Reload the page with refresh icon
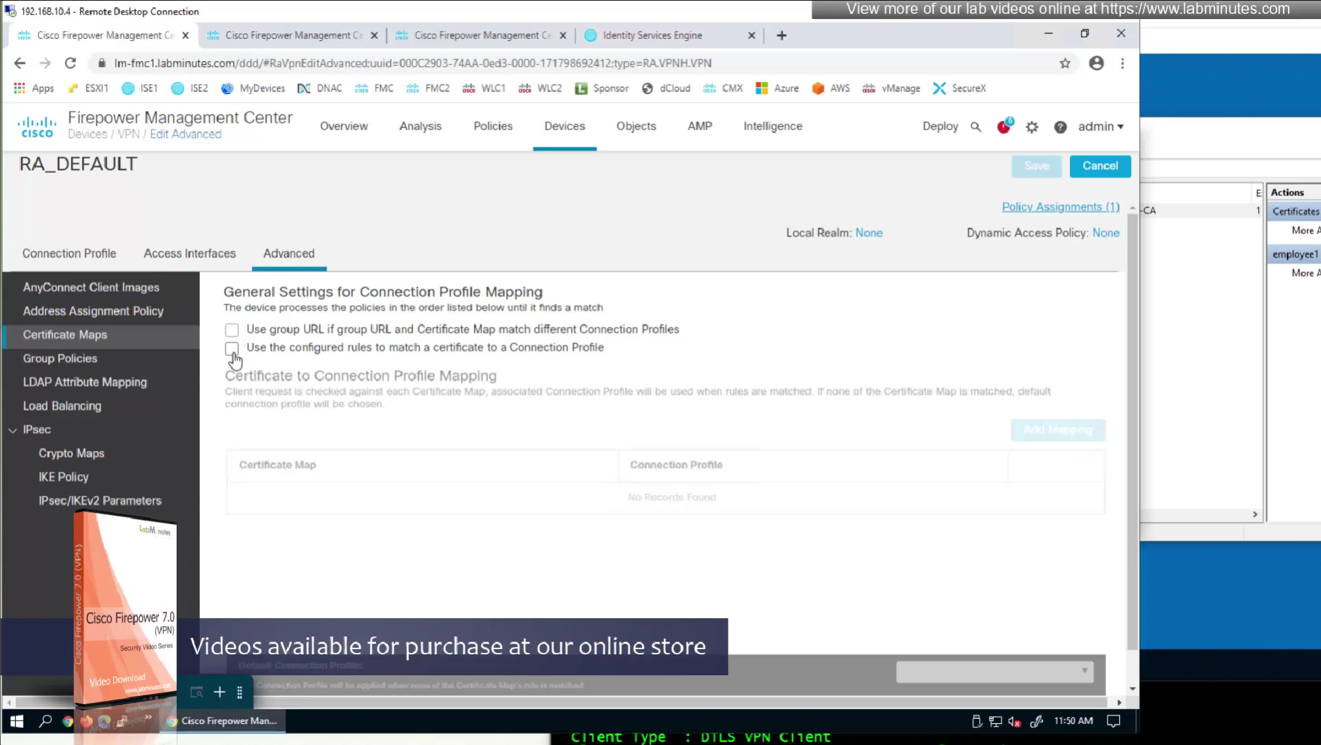This screenshot has height=745, width=1321. click(70, 63)
